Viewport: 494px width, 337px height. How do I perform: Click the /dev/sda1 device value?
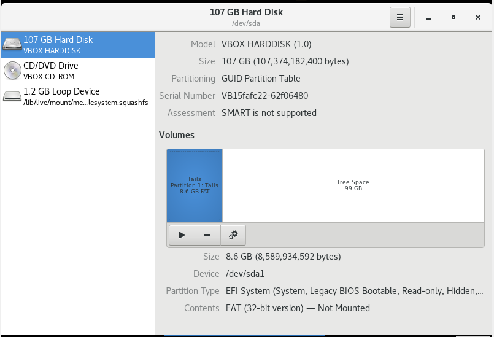coord(245,274)
